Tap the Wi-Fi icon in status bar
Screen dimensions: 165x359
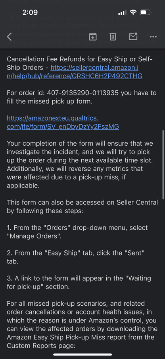(x=133, y=12)
